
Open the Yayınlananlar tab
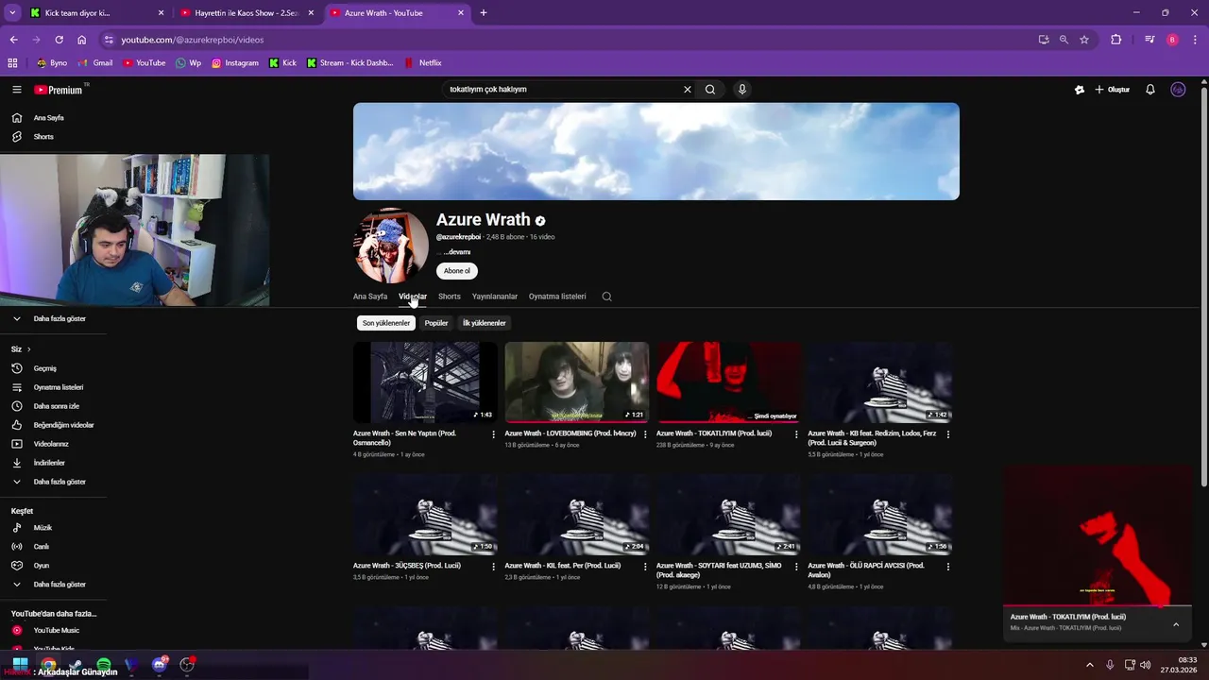click(x=495, y=297)
